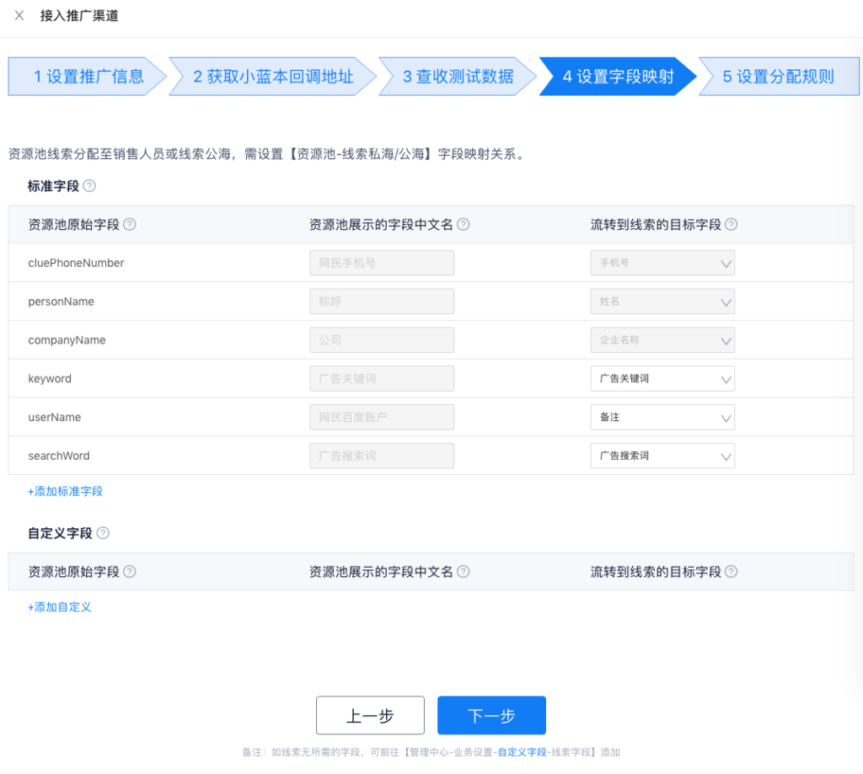Image resolution: width=863 pixels, height=774 pixels.
Task: Switch to step 3 查收测试数据
Action: (x=457, y=77)
